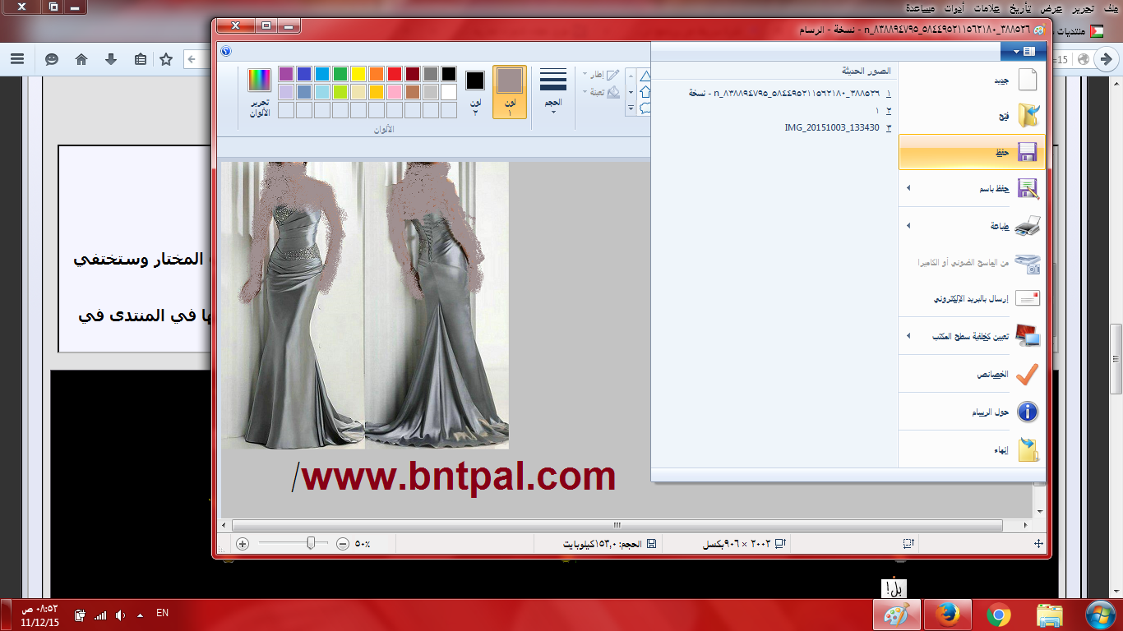
Task: Open Edit colors (تحرير الألوان)
Action: pos(260,92)
